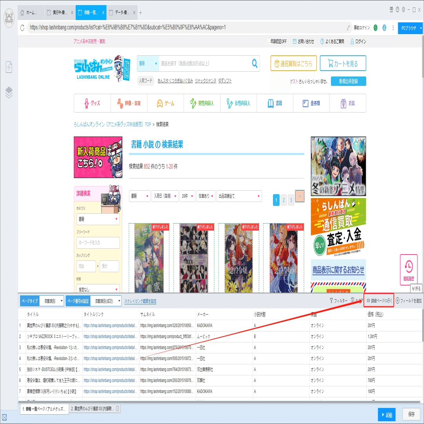
Task: Click the 起動 start button
Action: coord(387,415)
